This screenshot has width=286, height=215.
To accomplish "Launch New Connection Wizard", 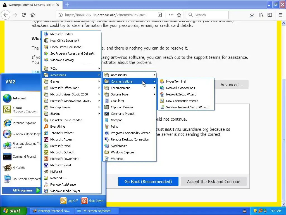I will pyautogui.click(x=186, y=101).
